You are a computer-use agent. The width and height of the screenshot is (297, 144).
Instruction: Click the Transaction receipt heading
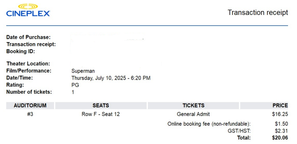coord(257,13)
